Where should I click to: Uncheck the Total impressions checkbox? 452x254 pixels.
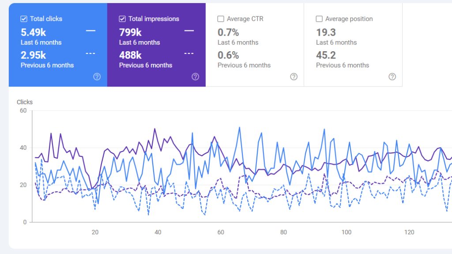pyautogui.click(x=122, y=19)
